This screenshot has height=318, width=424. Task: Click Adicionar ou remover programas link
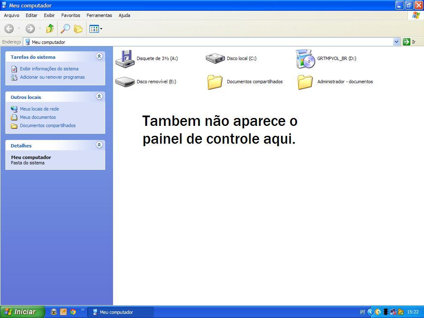point(52,77)
